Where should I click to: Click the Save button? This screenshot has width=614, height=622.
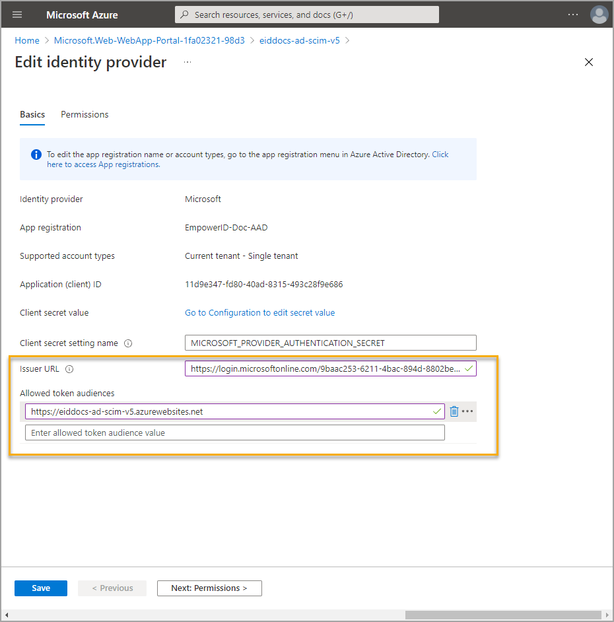[x=41, y=588]
